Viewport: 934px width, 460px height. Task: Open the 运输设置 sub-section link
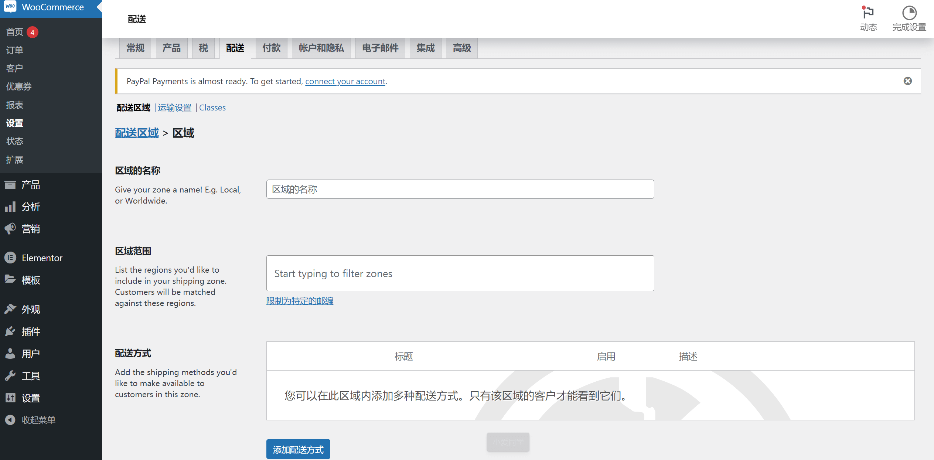click(174, 108)
